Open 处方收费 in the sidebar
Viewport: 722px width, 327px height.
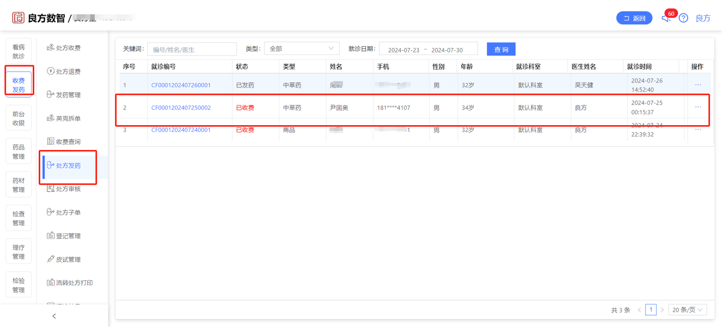click(x=64, y=48)
